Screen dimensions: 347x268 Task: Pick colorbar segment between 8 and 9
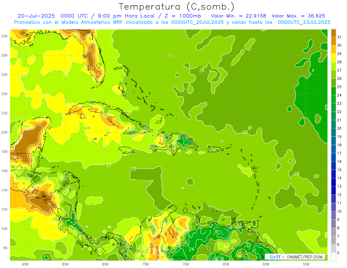click(333, 224)
